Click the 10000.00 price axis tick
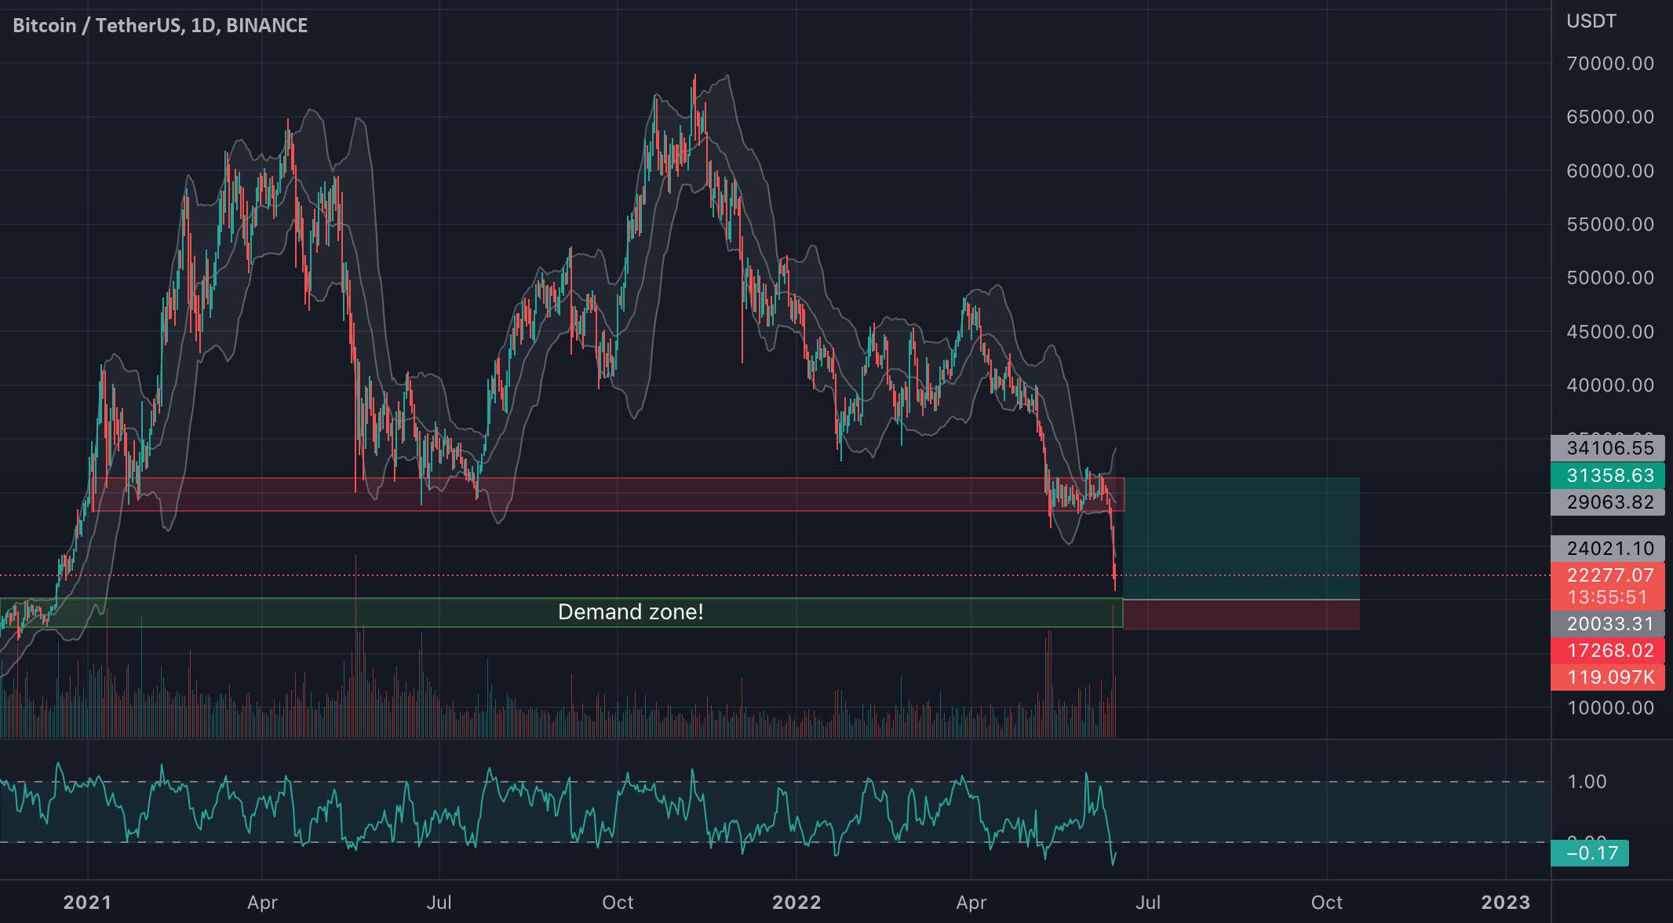Screen dimensions: 1673x923 coord(1610,708)
